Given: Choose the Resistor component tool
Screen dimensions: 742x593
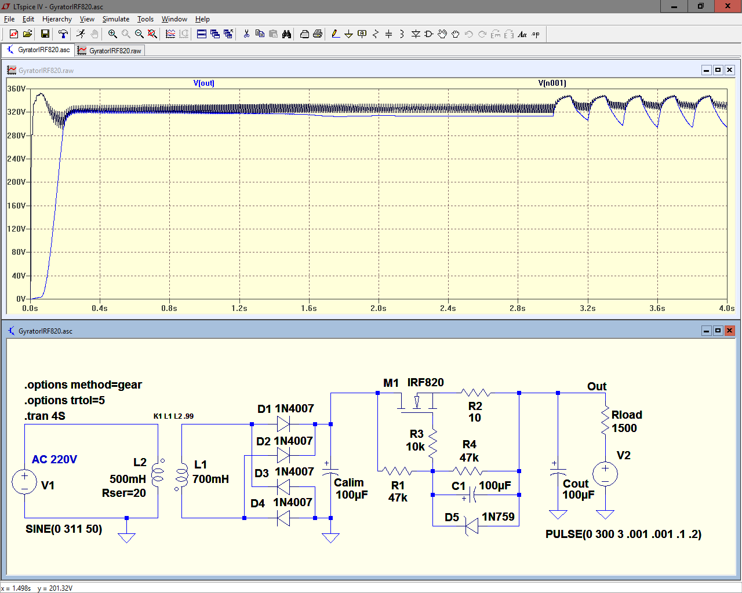Looking at the screenshot, I should [376, 34].
